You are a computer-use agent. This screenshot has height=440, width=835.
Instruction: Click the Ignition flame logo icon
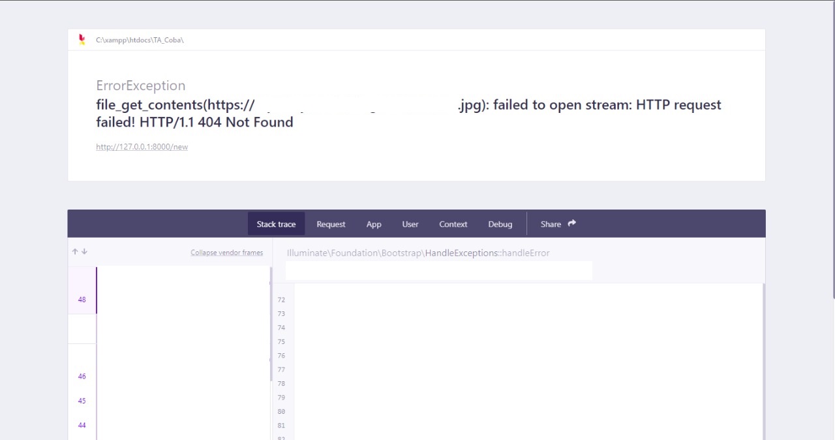82,40
